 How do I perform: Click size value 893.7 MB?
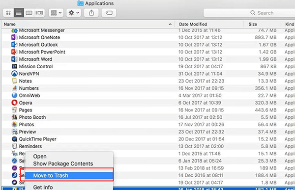point(265,37)
